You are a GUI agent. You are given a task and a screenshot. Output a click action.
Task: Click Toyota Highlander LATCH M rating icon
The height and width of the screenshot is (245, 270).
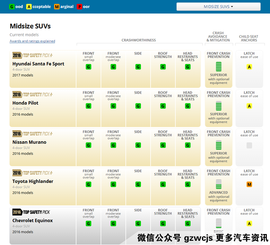click(249, 184)
